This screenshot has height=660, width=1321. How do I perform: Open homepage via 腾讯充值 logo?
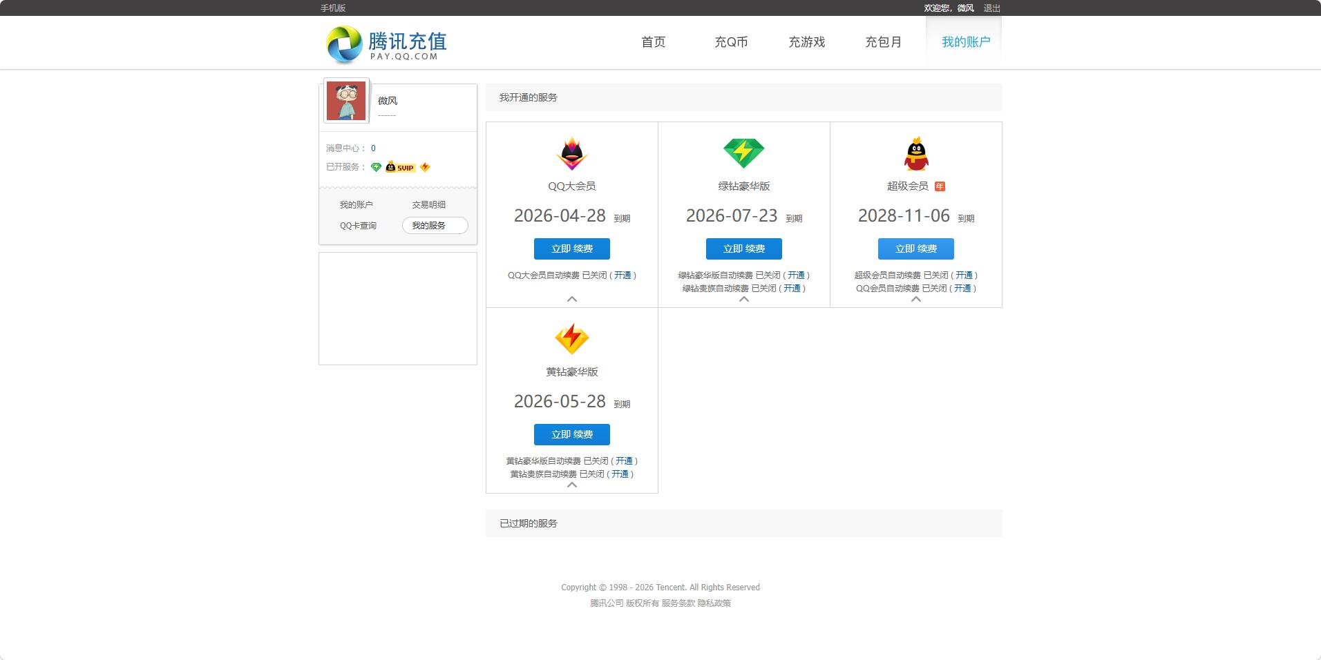click(x=384, y=42)
